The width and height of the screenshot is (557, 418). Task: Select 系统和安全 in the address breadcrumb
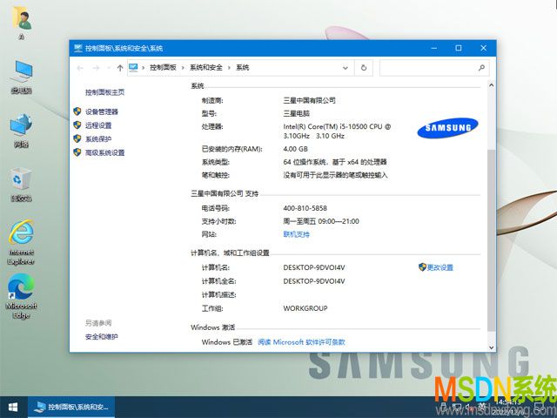pos(206,68)
